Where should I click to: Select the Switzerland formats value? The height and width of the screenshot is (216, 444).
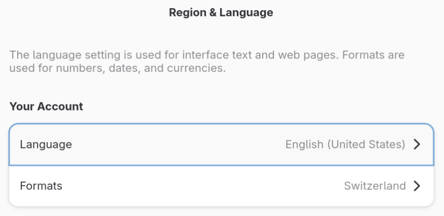375,186
